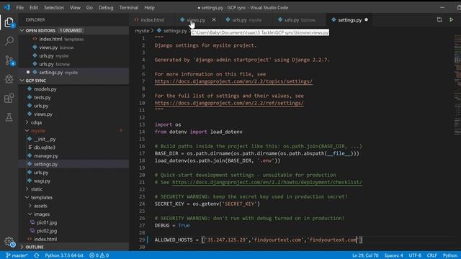The height and width of the screenshot is (259, 461).
Task: Click the Synchronize Changes status icon
Action: (37, 255)
